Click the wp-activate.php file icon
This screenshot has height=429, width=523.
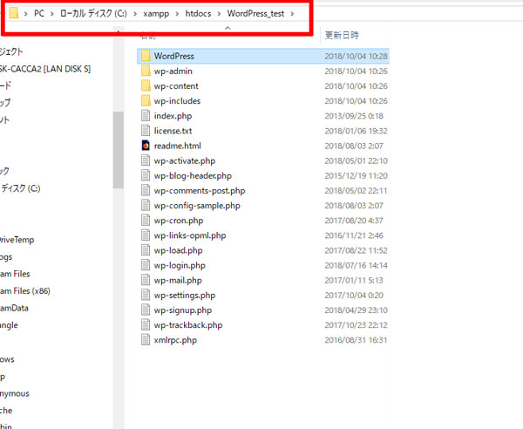[x=146, y=160]
